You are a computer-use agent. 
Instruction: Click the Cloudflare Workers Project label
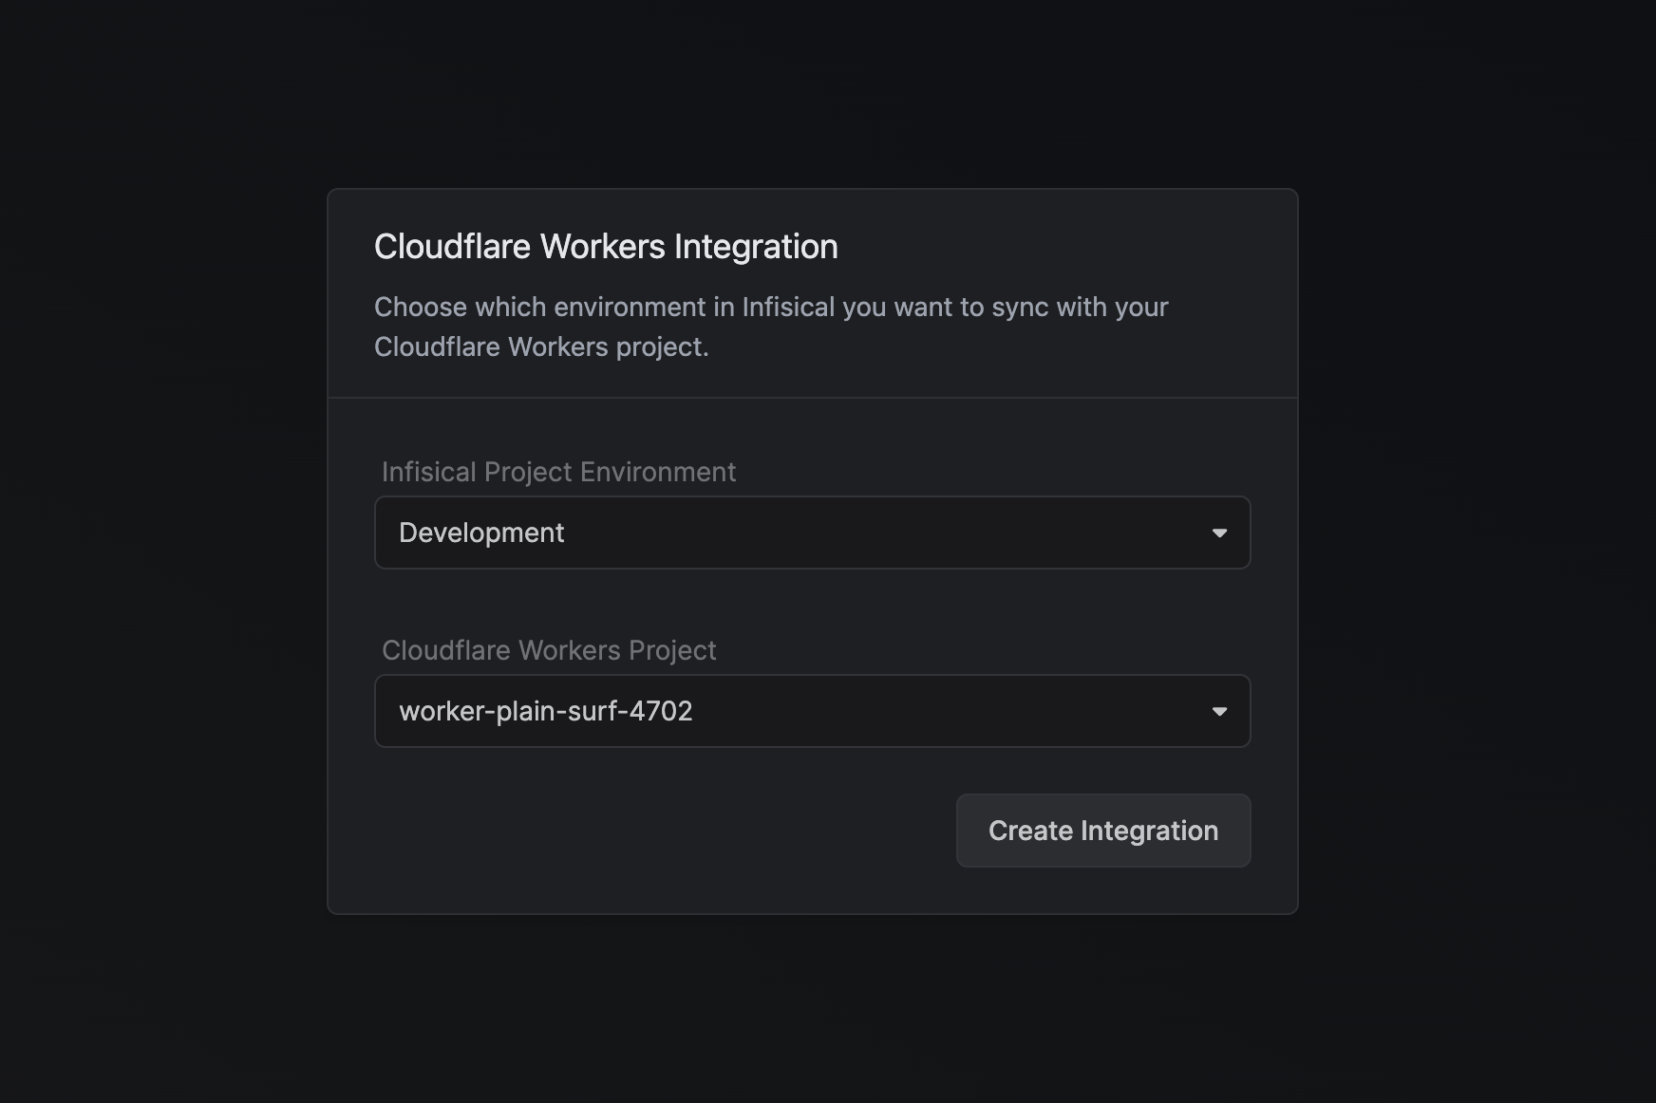click(549, 650)
